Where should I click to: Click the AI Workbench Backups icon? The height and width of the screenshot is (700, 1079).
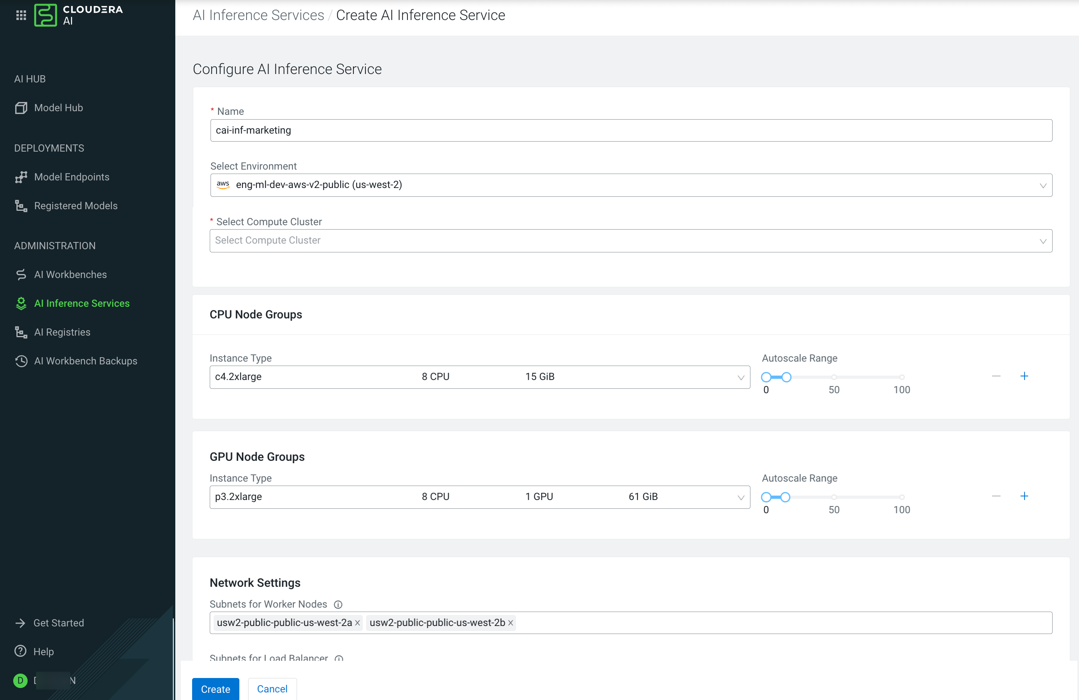(21, 361)
